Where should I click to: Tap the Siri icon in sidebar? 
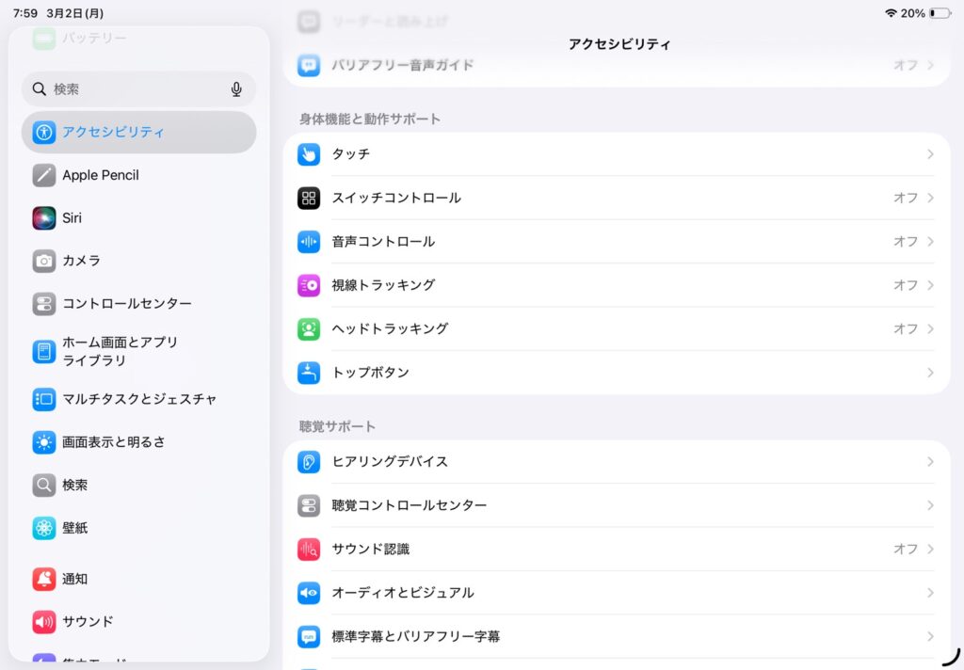coord(44,218)
